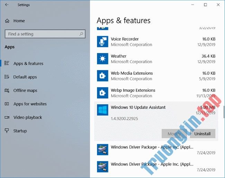This screenshot has width=225, height=178.
Task: Uninstall Windows 10 Update Assistant
Action: coord(202,134)
